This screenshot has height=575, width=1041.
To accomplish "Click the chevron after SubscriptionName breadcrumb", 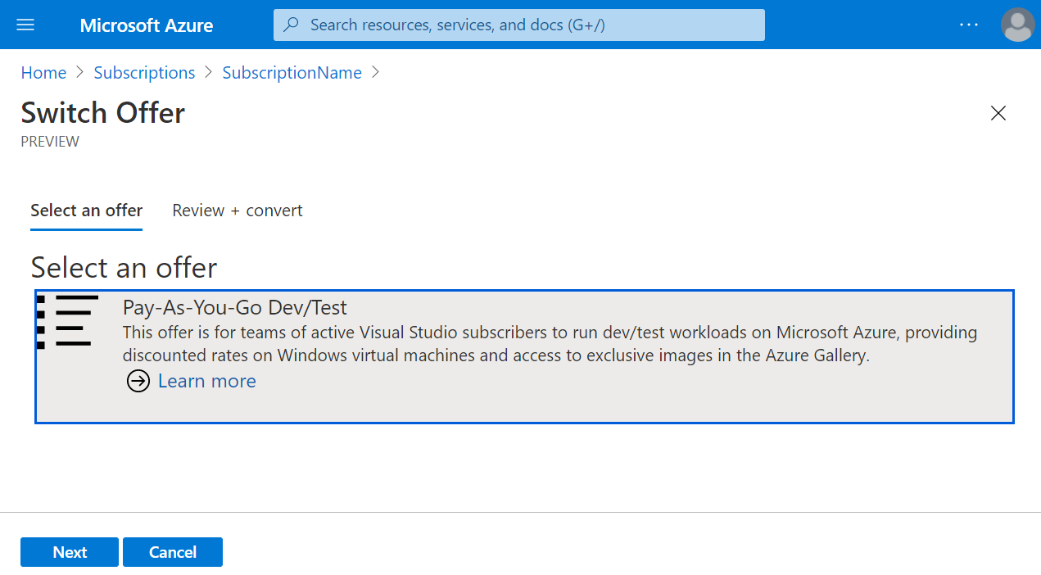I will click(x=376, y=72).
